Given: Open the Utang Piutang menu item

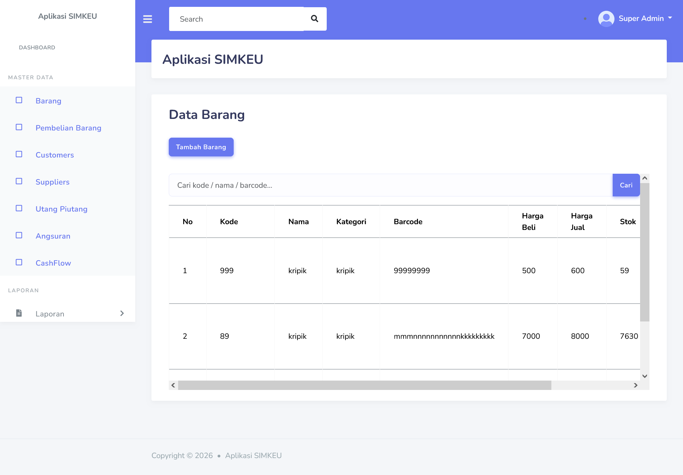Looking at the screenshot, I should point(61,209).
